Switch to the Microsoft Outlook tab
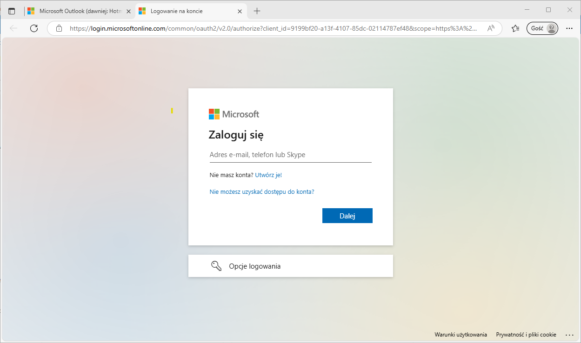 tap(80, 11)
